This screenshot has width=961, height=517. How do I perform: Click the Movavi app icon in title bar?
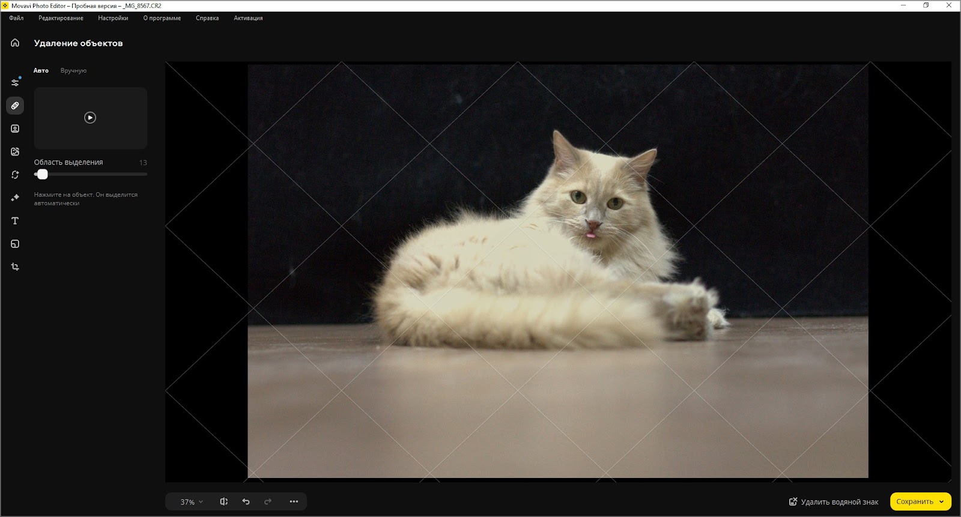tap(5, 5)
